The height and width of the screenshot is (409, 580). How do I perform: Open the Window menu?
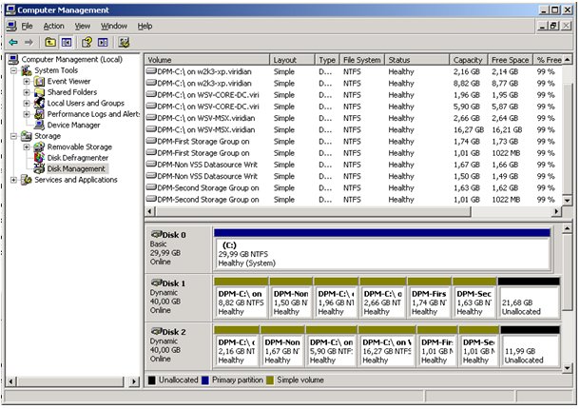(x=114, y=27)
